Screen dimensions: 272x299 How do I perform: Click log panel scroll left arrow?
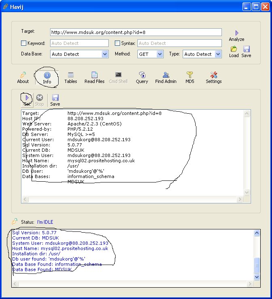[x=15, y=284]
